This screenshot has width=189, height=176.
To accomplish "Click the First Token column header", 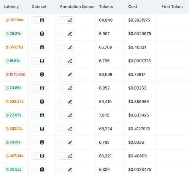I will coord(172,6).
